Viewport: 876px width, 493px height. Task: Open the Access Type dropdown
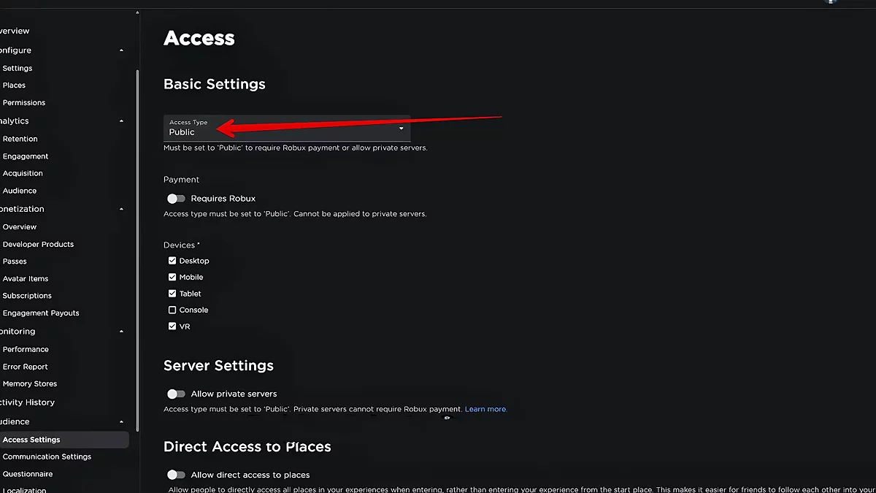click(286, 128)
